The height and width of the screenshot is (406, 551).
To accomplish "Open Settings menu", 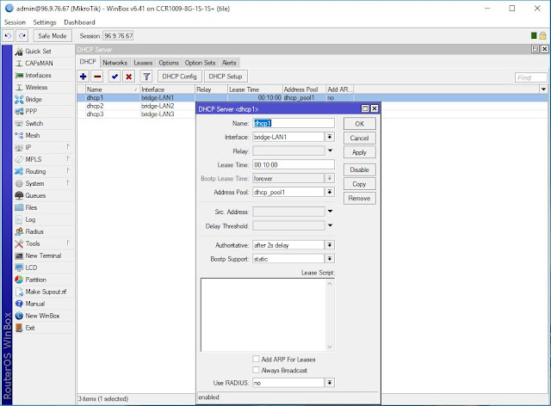I will point(45,22).
